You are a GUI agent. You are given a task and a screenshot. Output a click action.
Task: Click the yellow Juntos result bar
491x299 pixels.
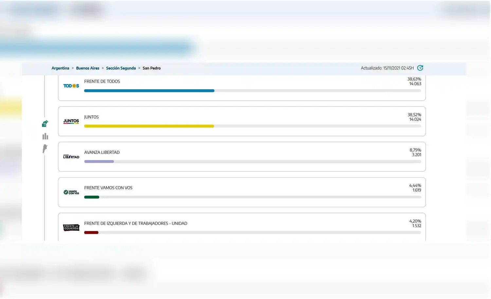[149, 126]
